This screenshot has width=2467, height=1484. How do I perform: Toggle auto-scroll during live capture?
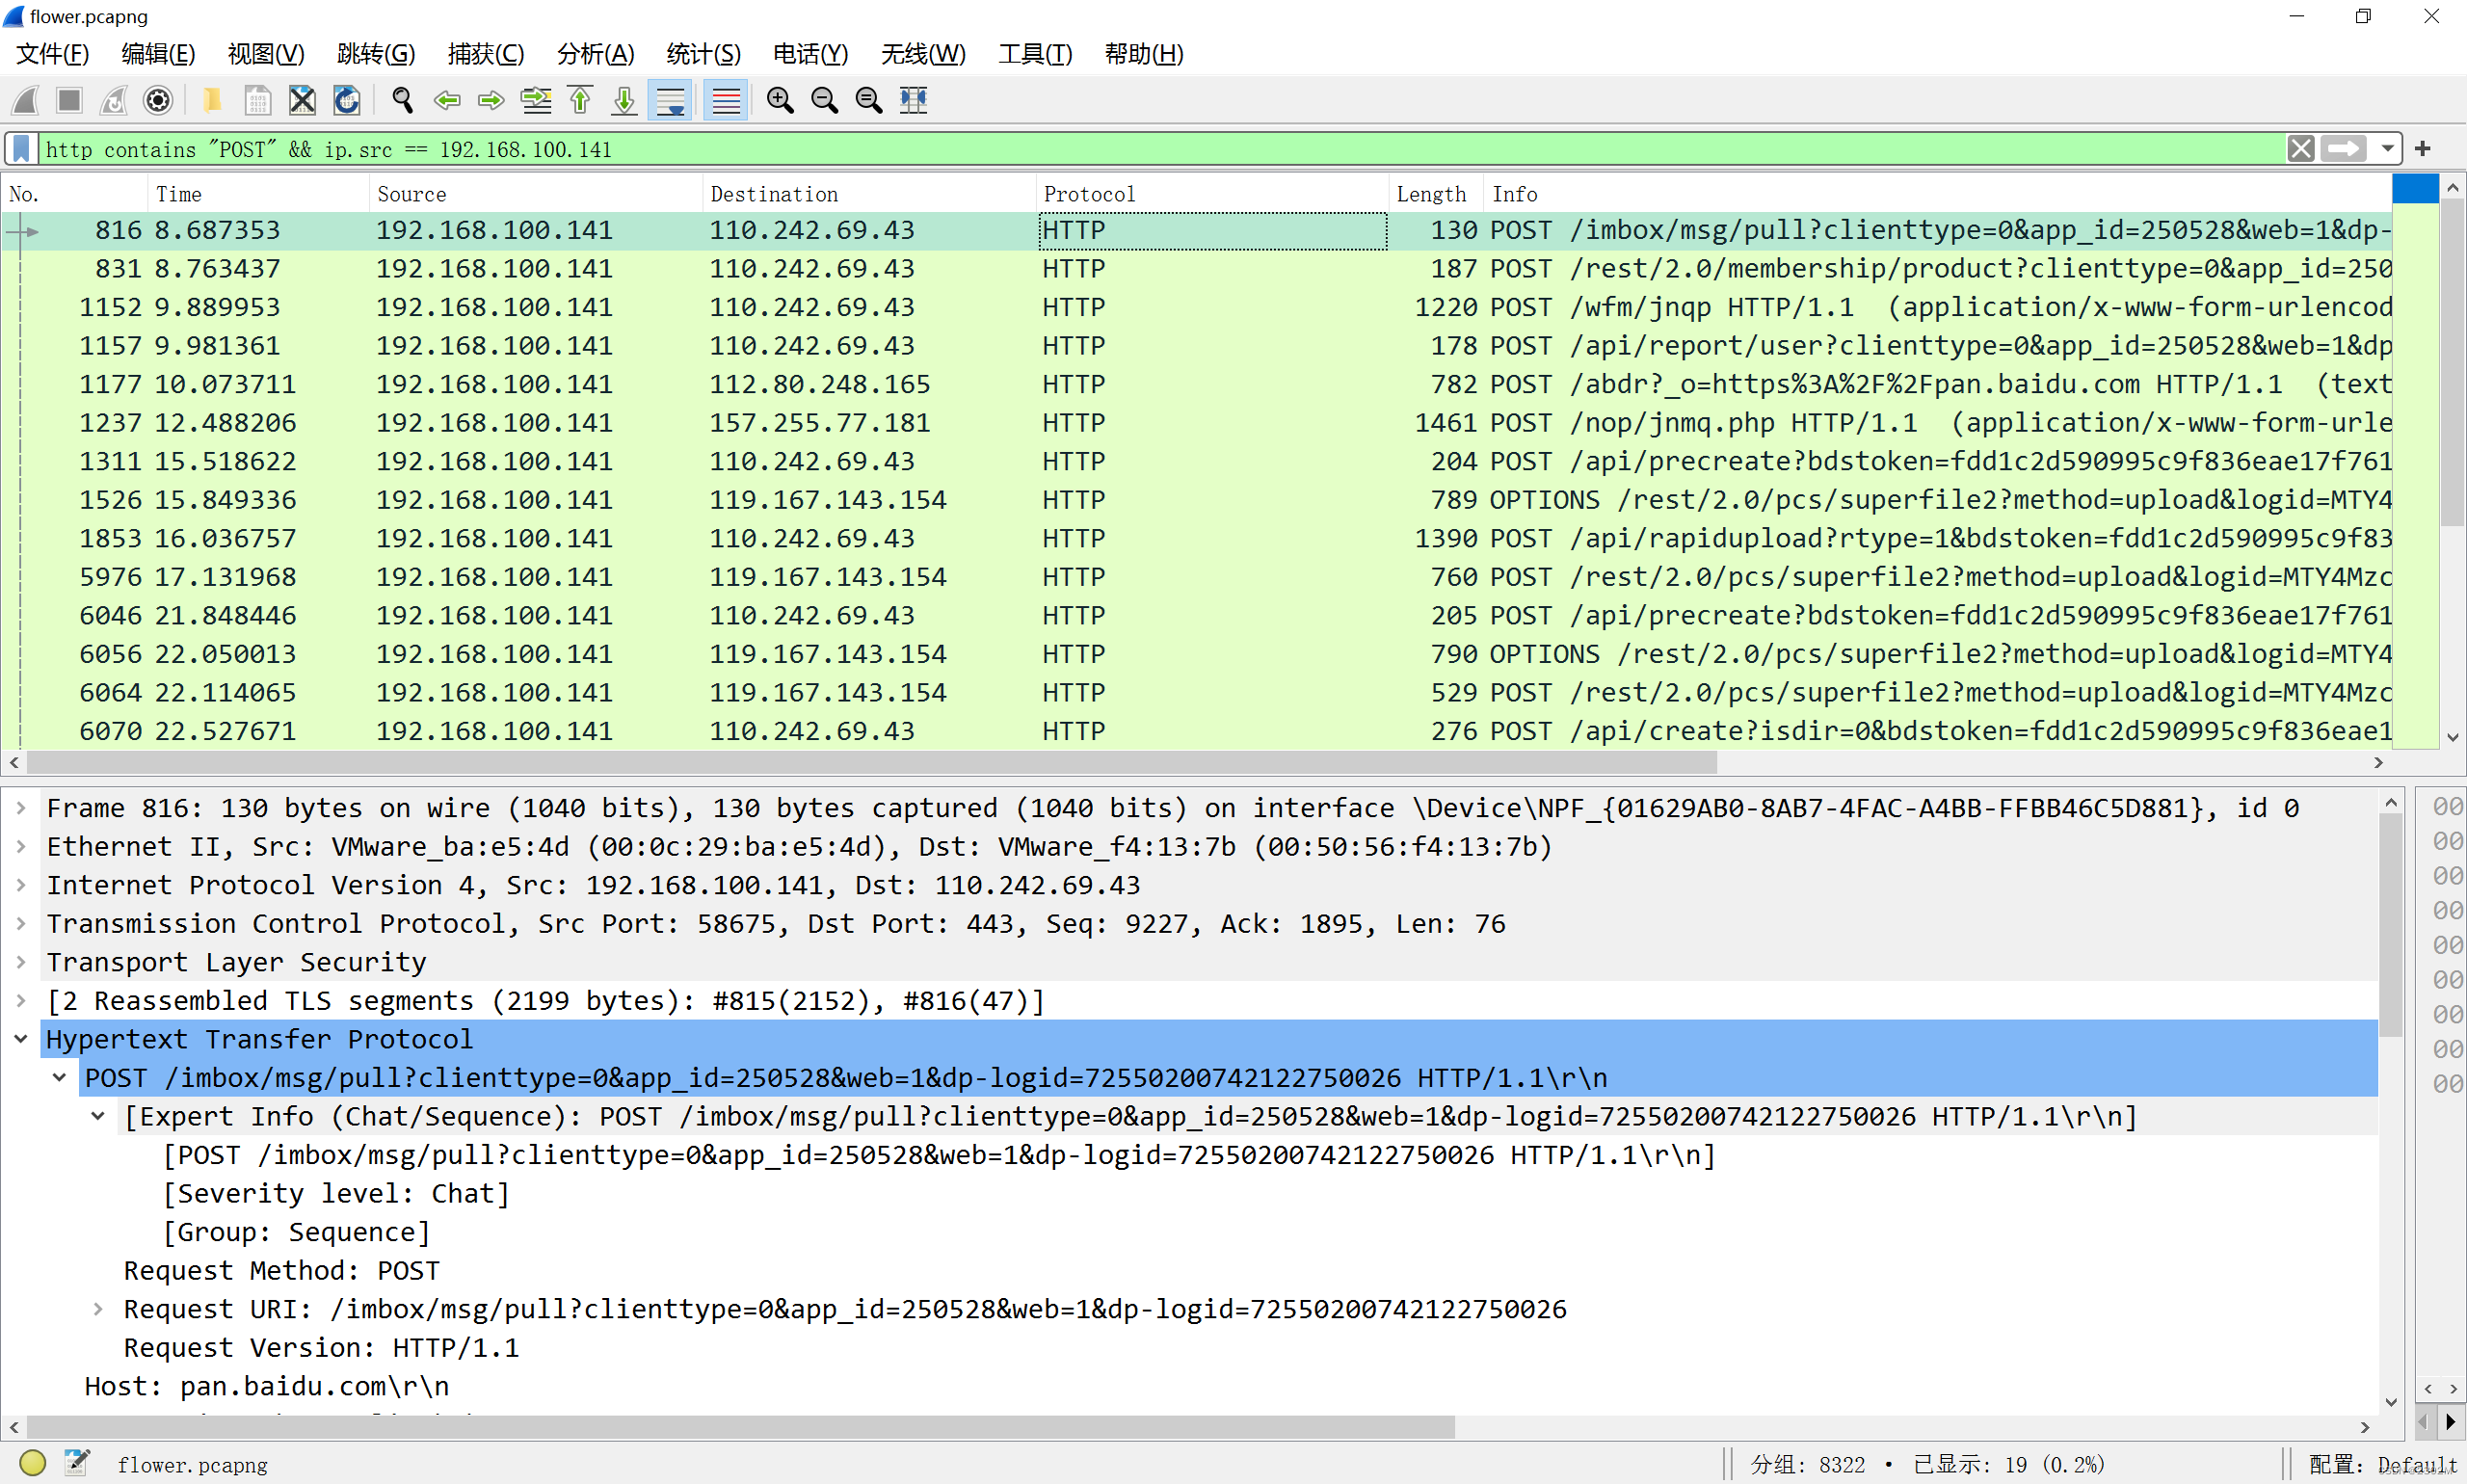tap(670, 100)
